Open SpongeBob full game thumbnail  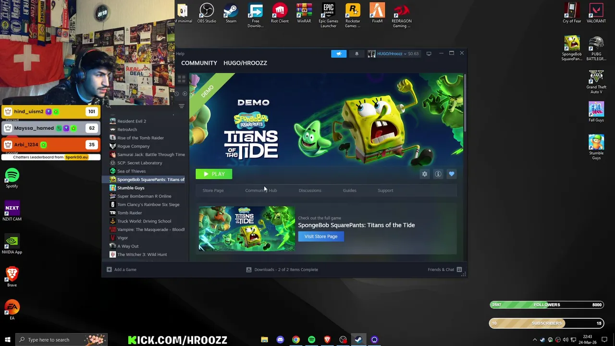247,229
